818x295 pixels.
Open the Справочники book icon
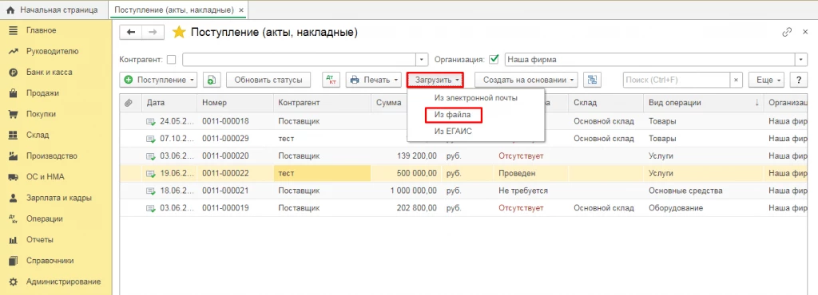[x=14, y=261]
